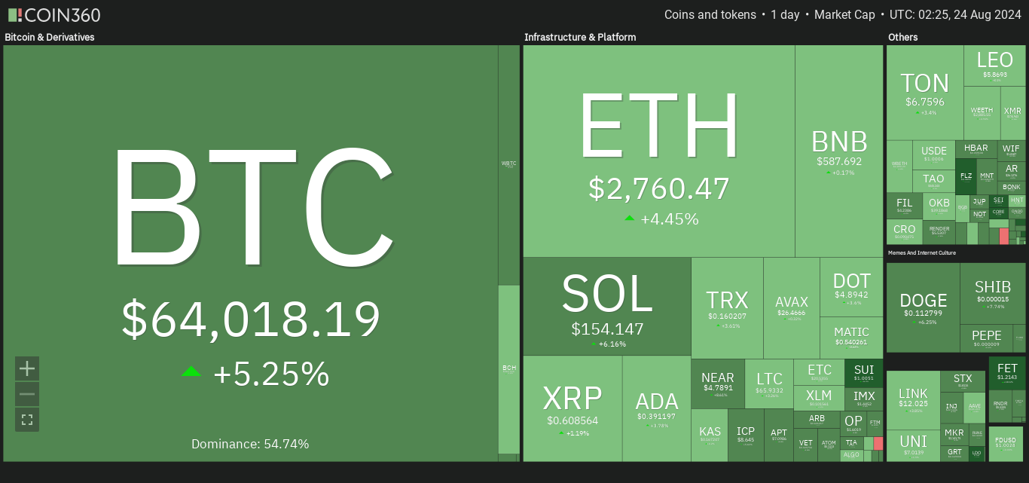Viewport: 1029px width, 483px height.
Task: Click the TON tile
Action: 925,92
